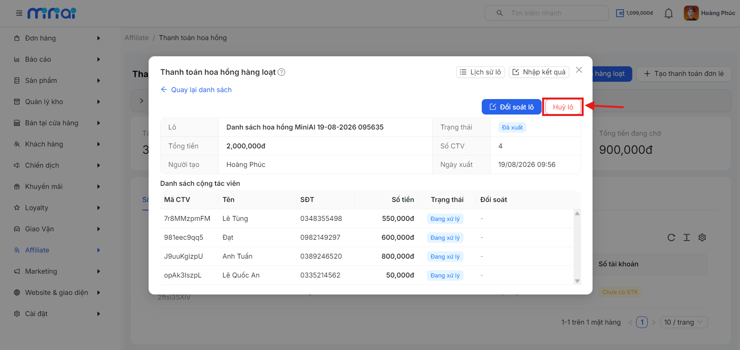The height and width of the screenshot is (350, 740).
Task: Refresh table using the reload icon
Action: [671, 237]
